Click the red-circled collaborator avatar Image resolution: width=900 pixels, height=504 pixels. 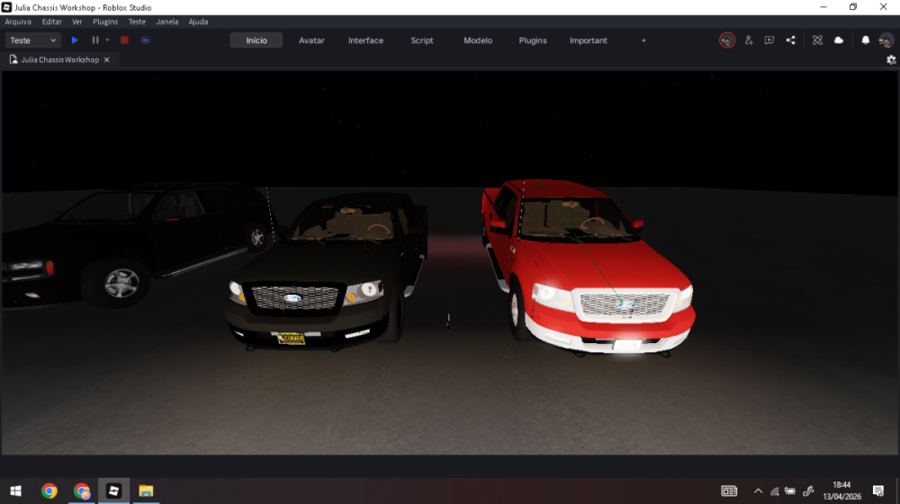click(727, 40)
